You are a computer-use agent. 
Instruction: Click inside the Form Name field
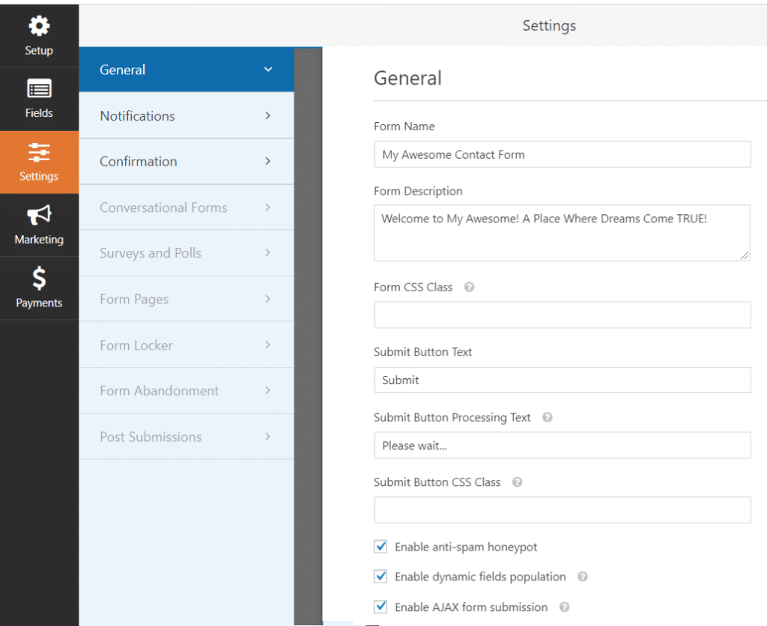[562, 154]
